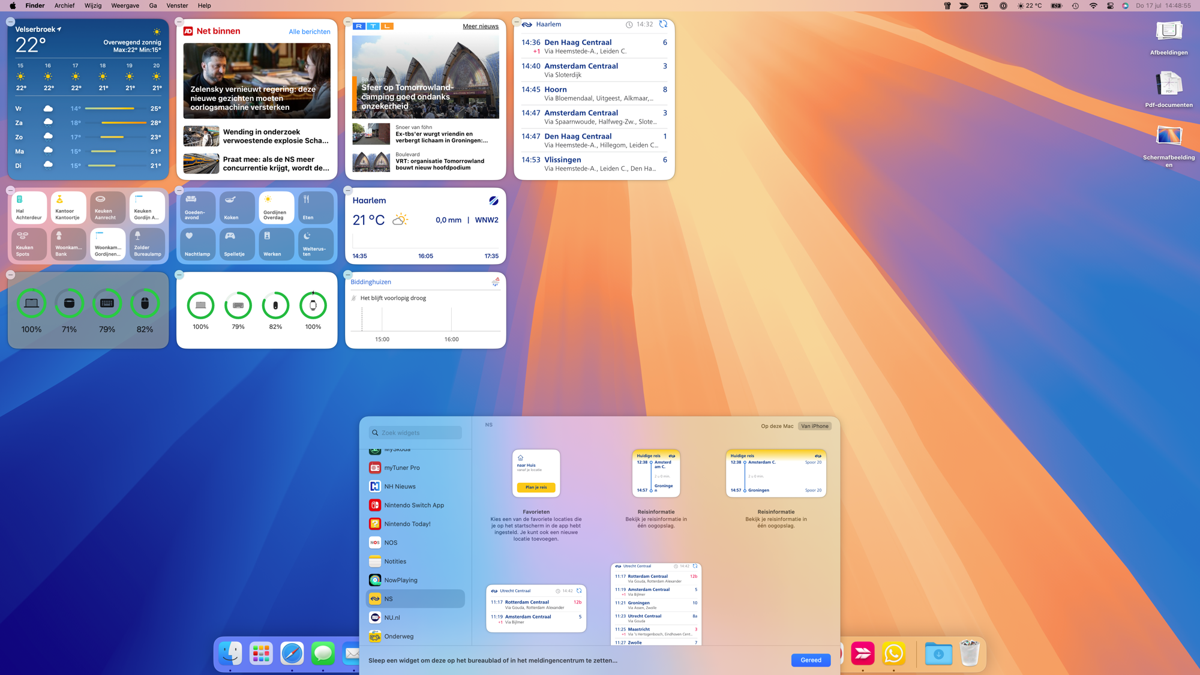Viewport: 1200px width, 675px height.
Task: Open Control Center in menu bar
Action: [1110, 5]
